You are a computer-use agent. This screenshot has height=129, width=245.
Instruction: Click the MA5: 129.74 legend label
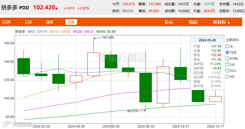37,32
